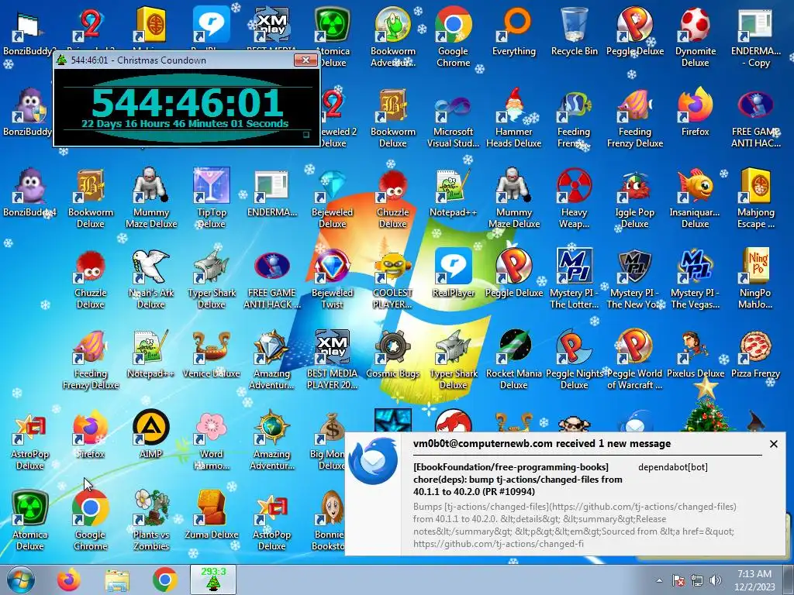The height and width of the screenshot is (595, 794).
Task: Open Peggle Nights Deluxe shortcut
Action: (x=575, y=359)
